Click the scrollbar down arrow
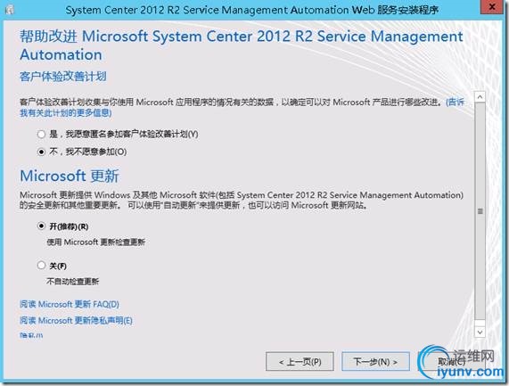This screenshot has height=386, width=509. (x=480, y=332)
